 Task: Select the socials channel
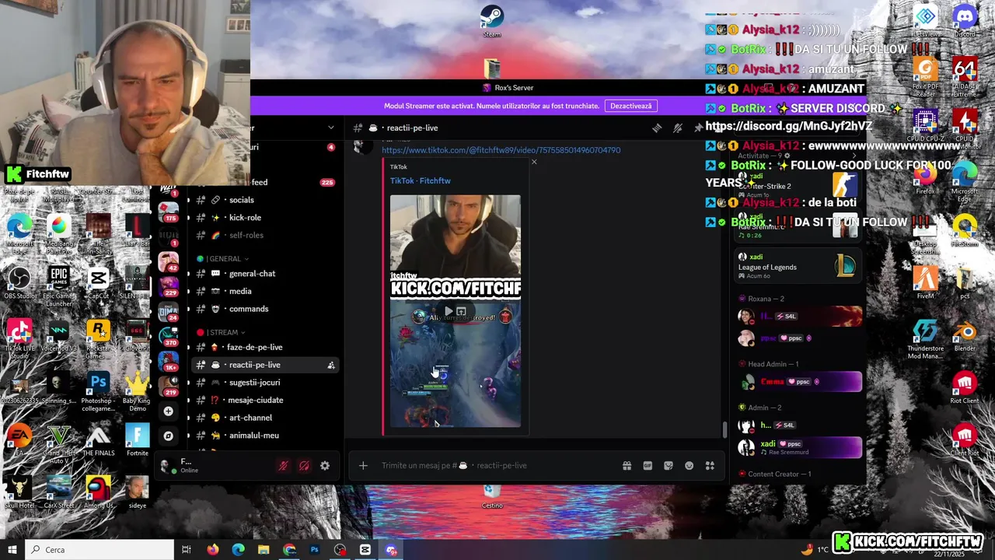264,200
